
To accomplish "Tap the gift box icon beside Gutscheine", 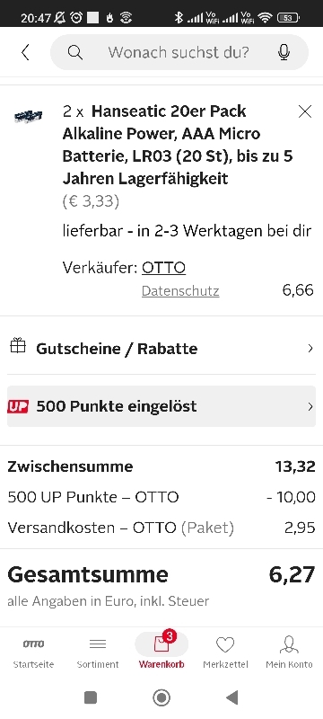I will tap(18, 346).
